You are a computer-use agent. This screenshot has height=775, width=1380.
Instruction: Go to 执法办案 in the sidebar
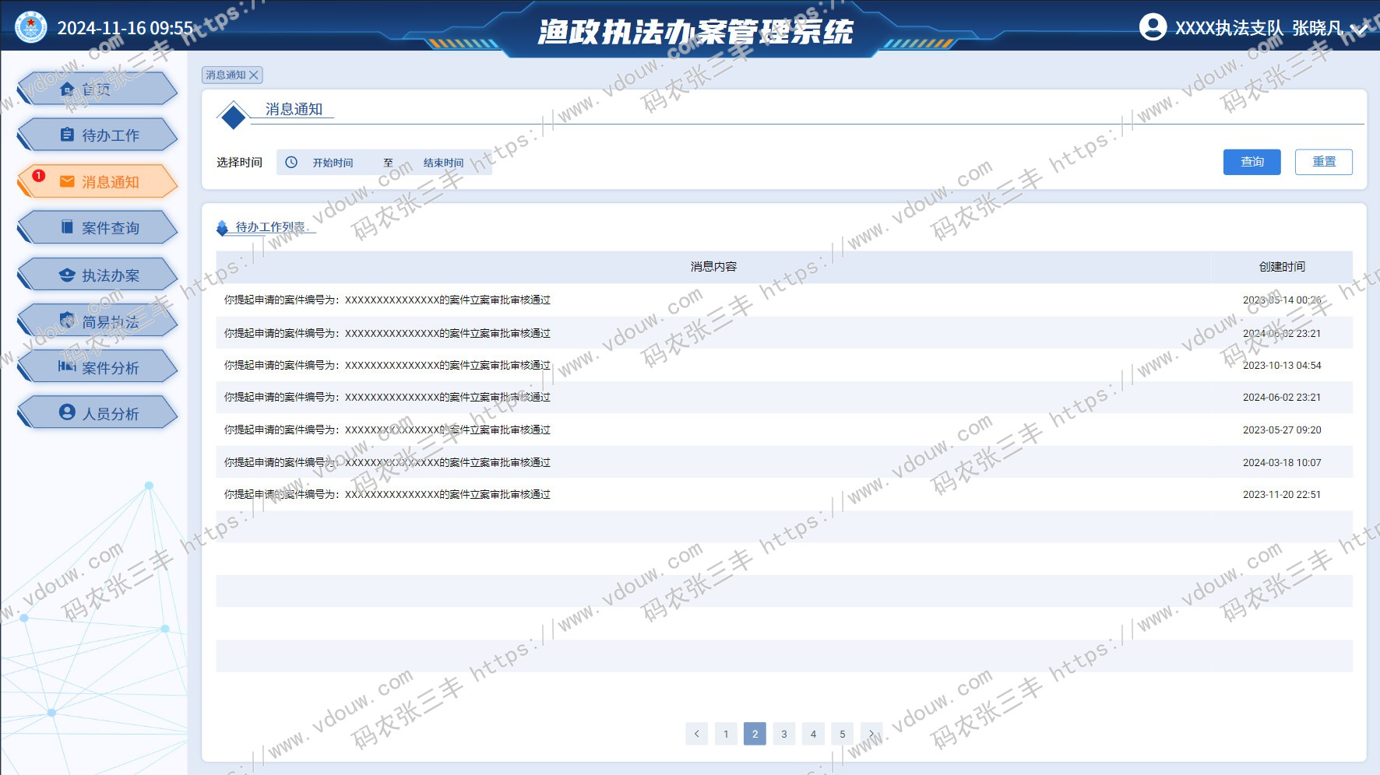(x=97, y=275)
